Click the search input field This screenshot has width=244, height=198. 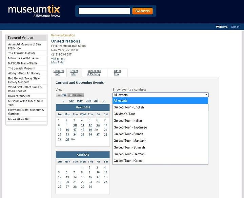tap(104, 11)
